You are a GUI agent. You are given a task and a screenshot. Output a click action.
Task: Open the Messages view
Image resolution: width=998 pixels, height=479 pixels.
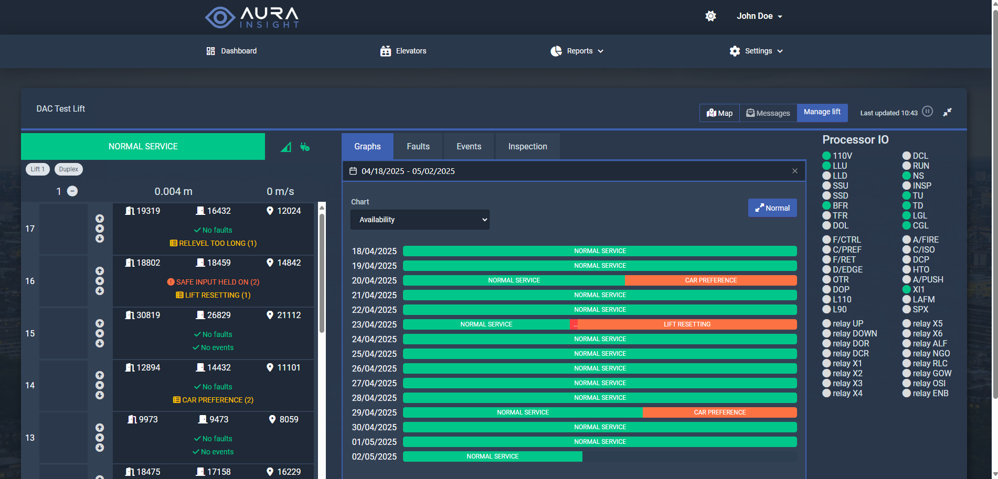tap(768, 113)
